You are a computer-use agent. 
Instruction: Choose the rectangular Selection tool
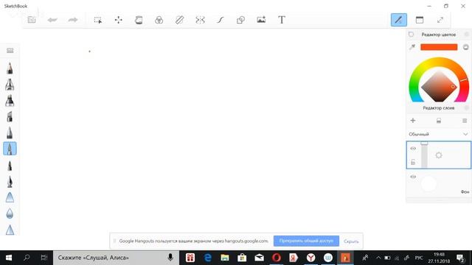[x=98, y=20]
